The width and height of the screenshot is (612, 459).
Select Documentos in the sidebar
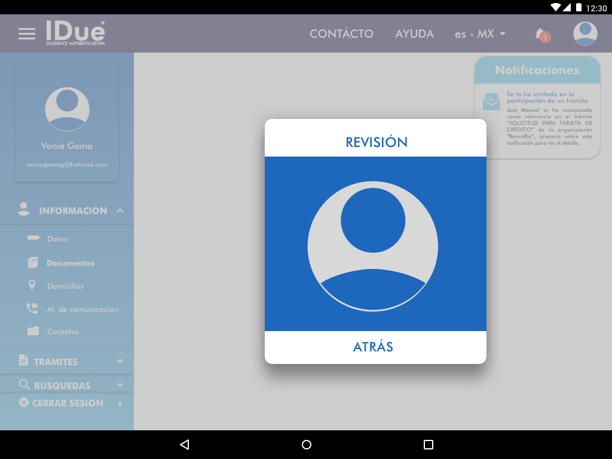pos(71,263)
